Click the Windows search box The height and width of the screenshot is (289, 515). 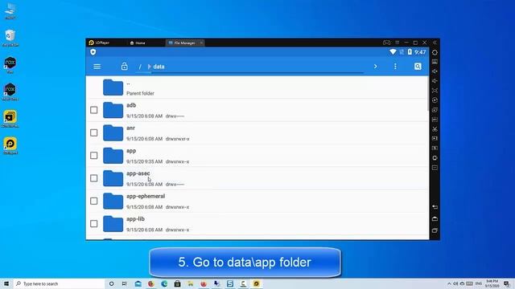(59, 283)
